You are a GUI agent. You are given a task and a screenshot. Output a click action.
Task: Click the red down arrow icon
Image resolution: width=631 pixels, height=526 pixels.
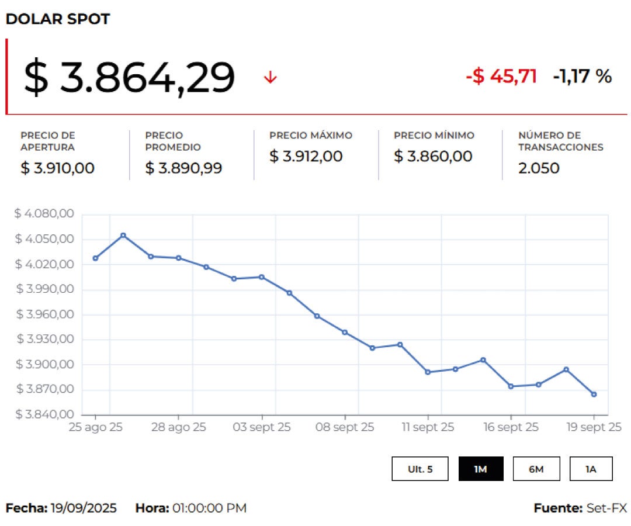coord(270,77)
